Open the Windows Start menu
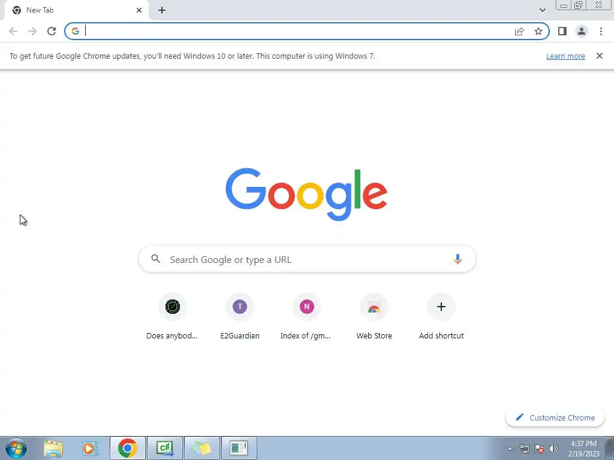 [x=16, y=448]
